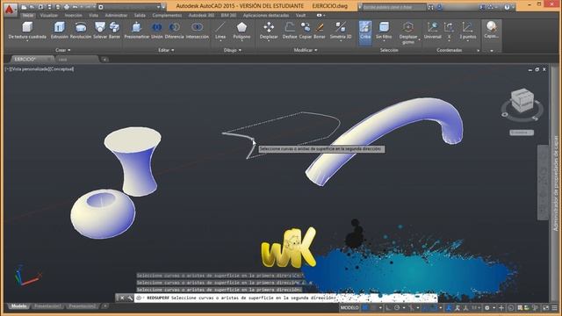This screenshot has width=562, height=316.
Task: Select the Desplazar gizmo tool
Action: tap(408, 32)
